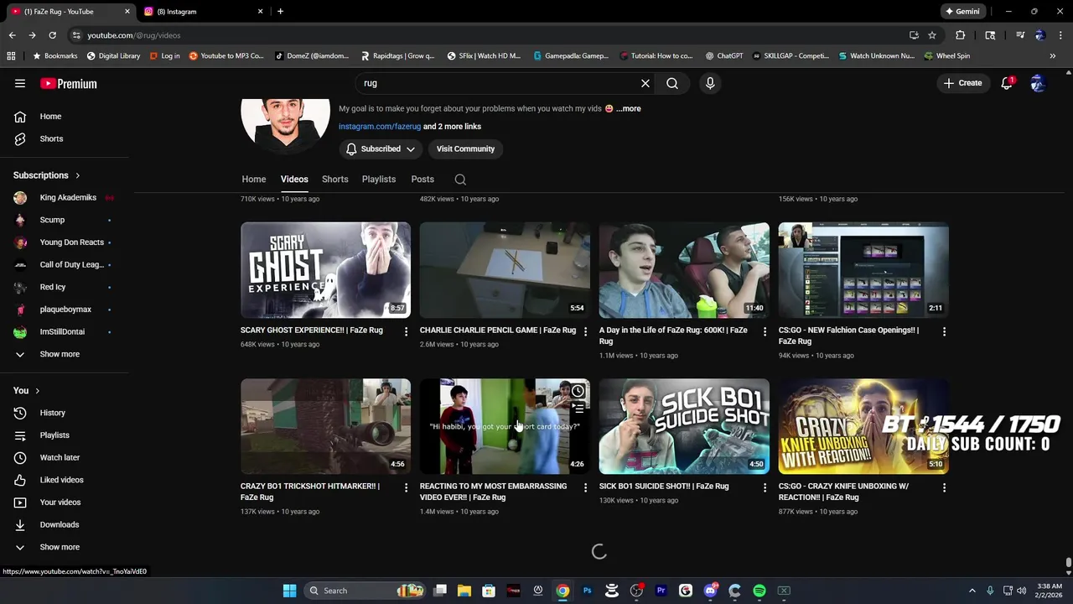
Task: Open options for CRAZY BO1 TRICKSHOT video
Action: click(406, 487)
